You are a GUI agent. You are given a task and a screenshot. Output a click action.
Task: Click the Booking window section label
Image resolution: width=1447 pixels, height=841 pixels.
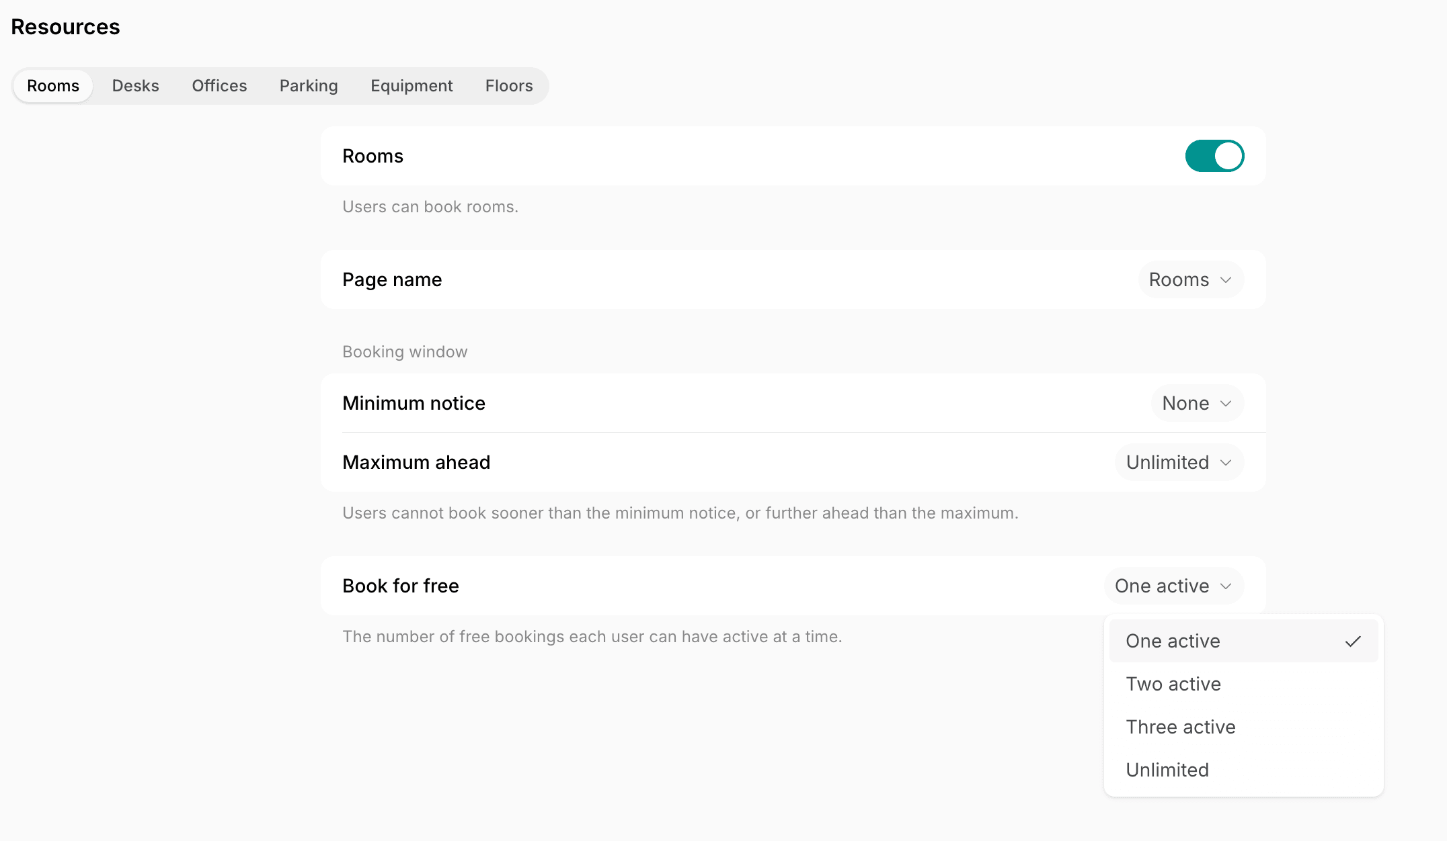point(405,352)
